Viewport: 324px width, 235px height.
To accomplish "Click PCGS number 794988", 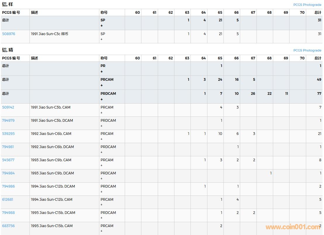I will pos(8,213).
